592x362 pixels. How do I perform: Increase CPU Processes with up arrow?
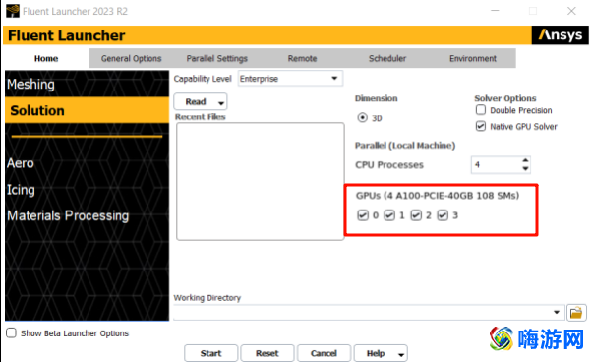pos(525,160)
